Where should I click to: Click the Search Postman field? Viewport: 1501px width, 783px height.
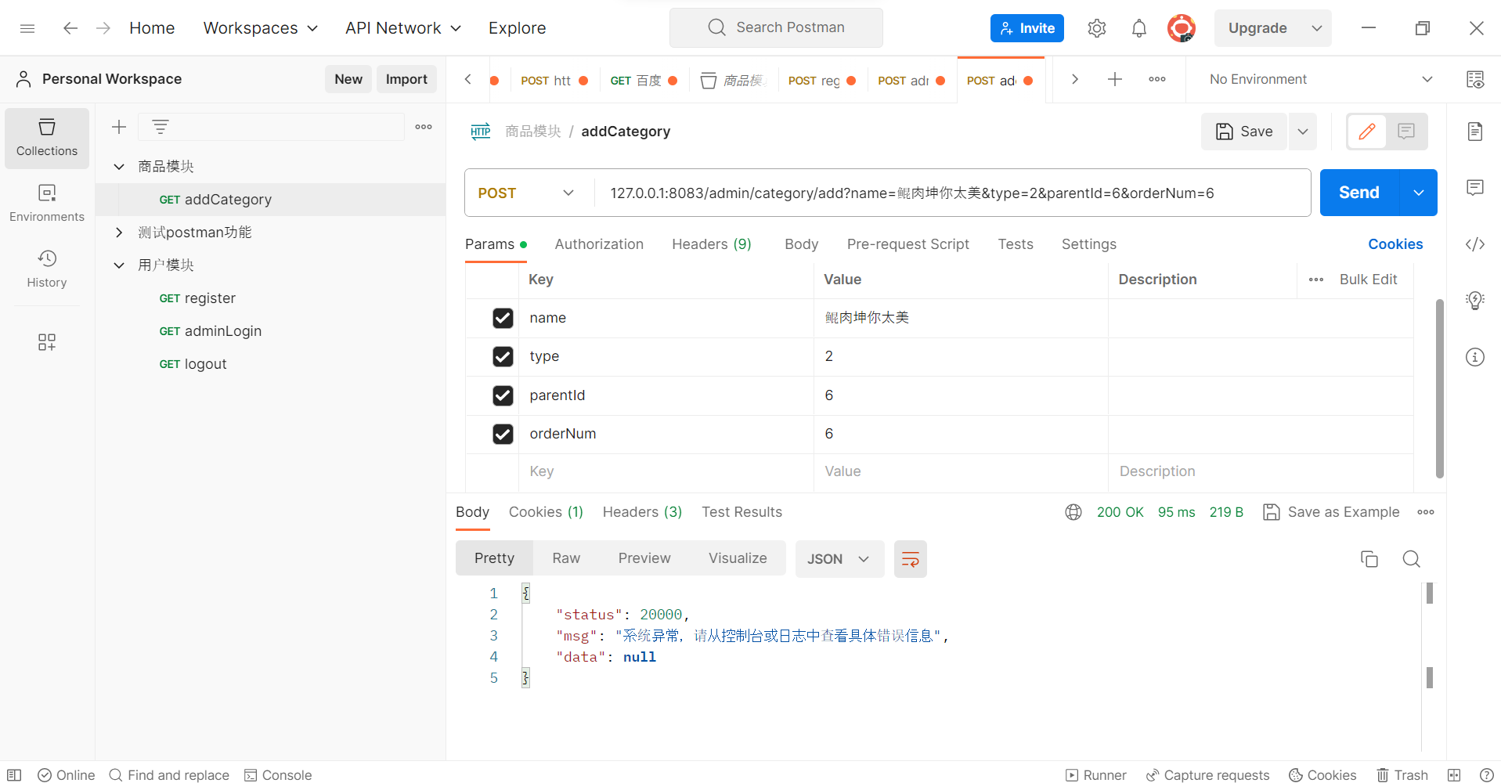pos(776,27)
